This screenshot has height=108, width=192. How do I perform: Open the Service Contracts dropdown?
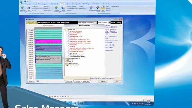click(x=72, y=7)
